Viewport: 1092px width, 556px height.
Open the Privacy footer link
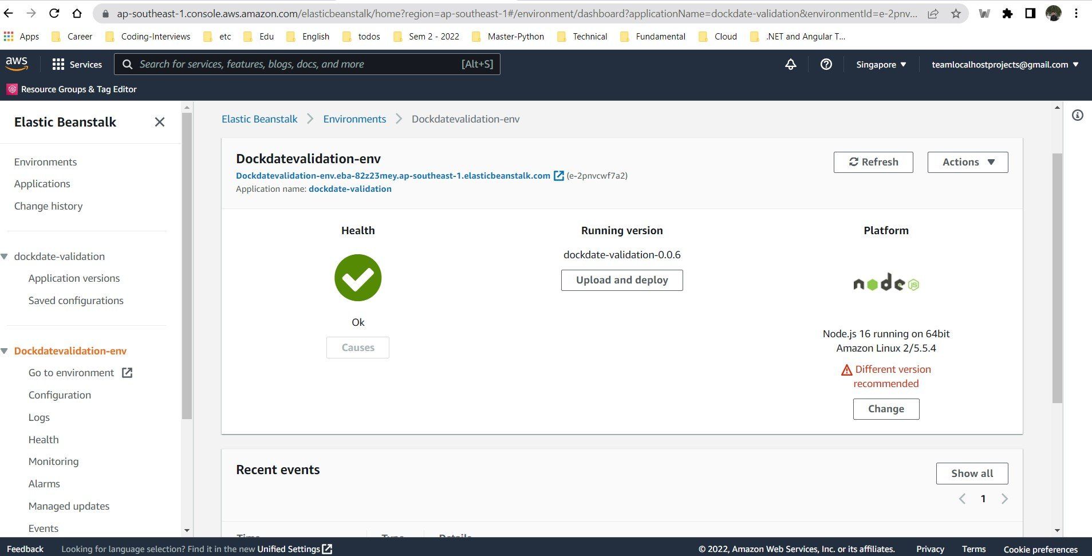coord(930,549)
